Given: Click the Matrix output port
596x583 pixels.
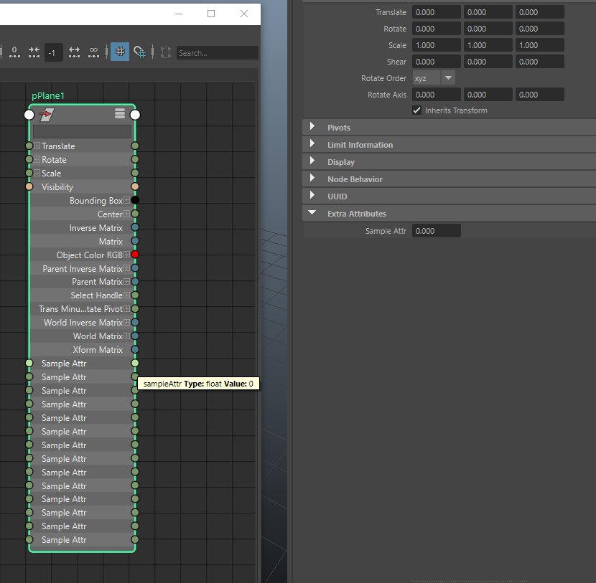Looking at the screenshot, I should coord(135,241).
